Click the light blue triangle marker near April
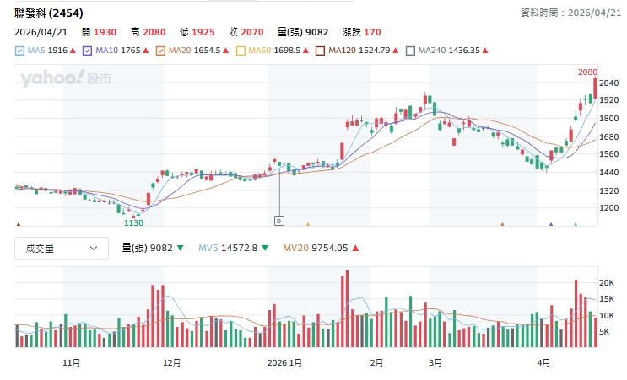Viewport: 627px width, 380px height. click(576, 225)
